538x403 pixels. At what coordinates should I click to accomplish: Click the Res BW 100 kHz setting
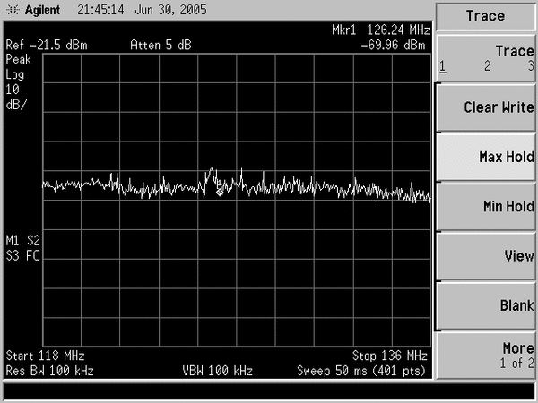click(49, 370)
